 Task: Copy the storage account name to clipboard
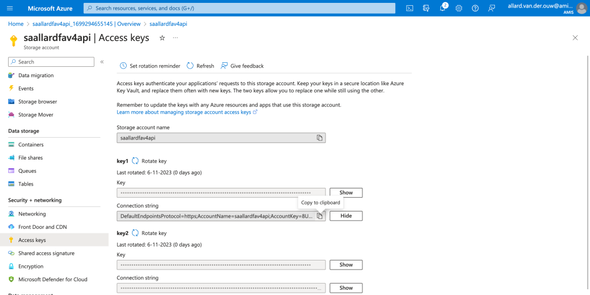pyautogui.click(x=319, y=138)
